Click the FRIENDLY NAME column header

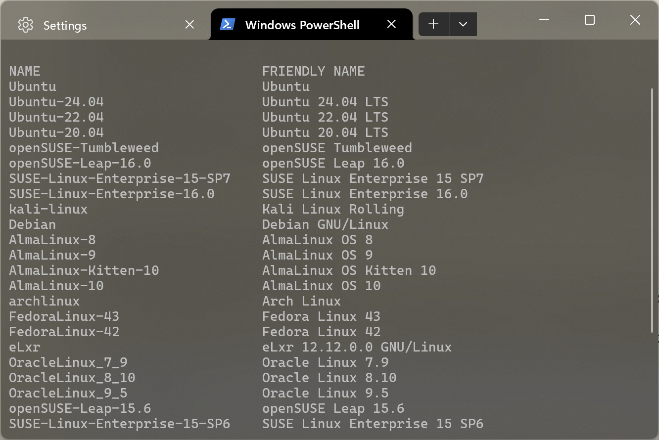(314, 71)
